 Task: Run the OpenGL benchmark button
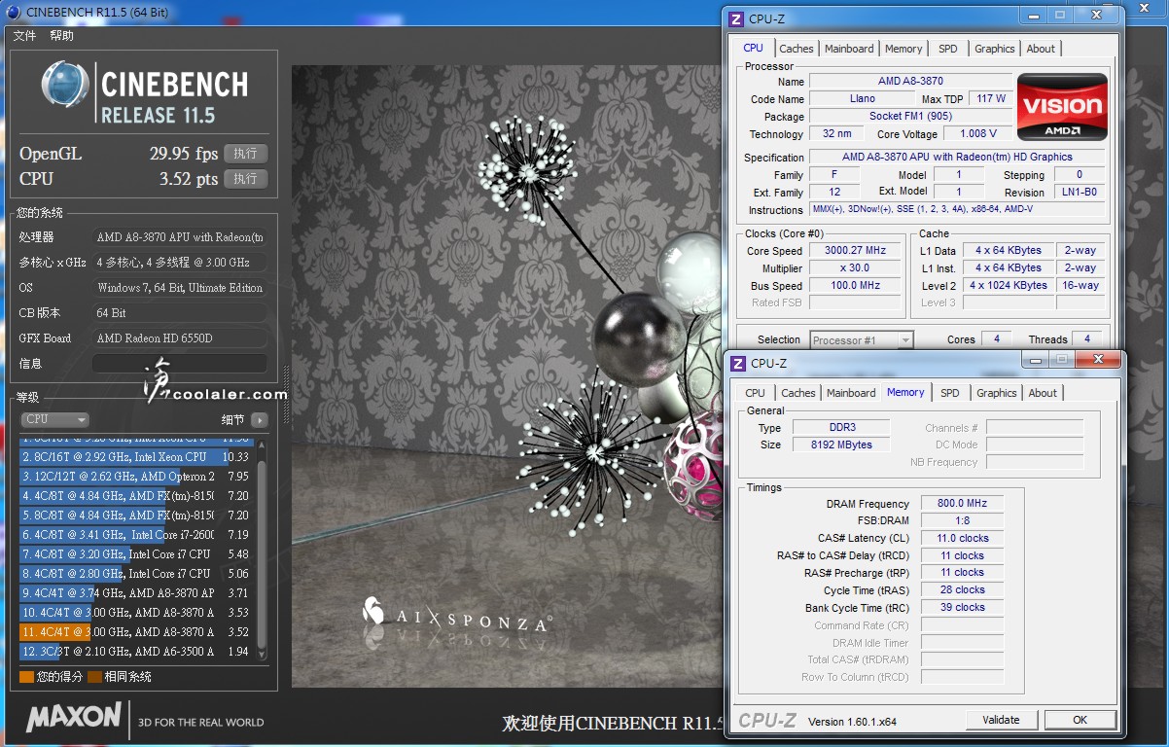click(x=245, y=154)
